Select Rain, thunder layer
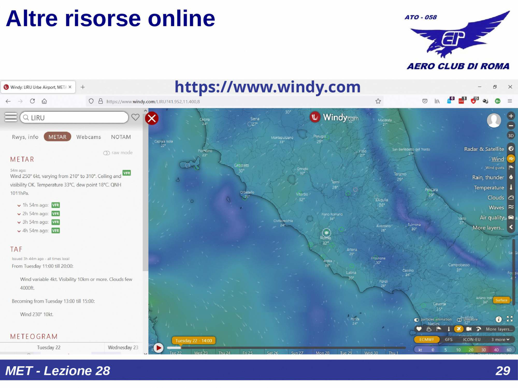This screenshot has height=388, width=518. coord(493,177)
